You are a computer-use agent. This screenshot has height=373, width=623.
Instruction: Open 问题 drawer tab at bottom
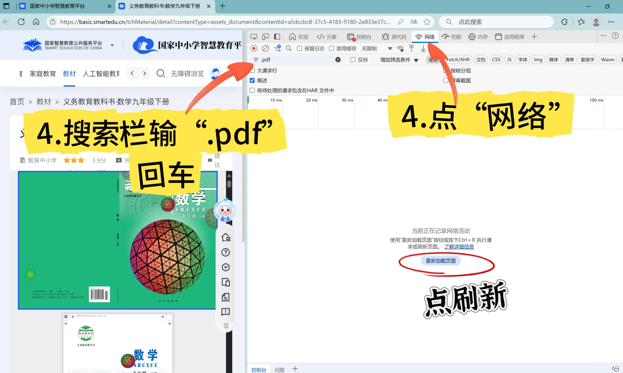point(279,370)
